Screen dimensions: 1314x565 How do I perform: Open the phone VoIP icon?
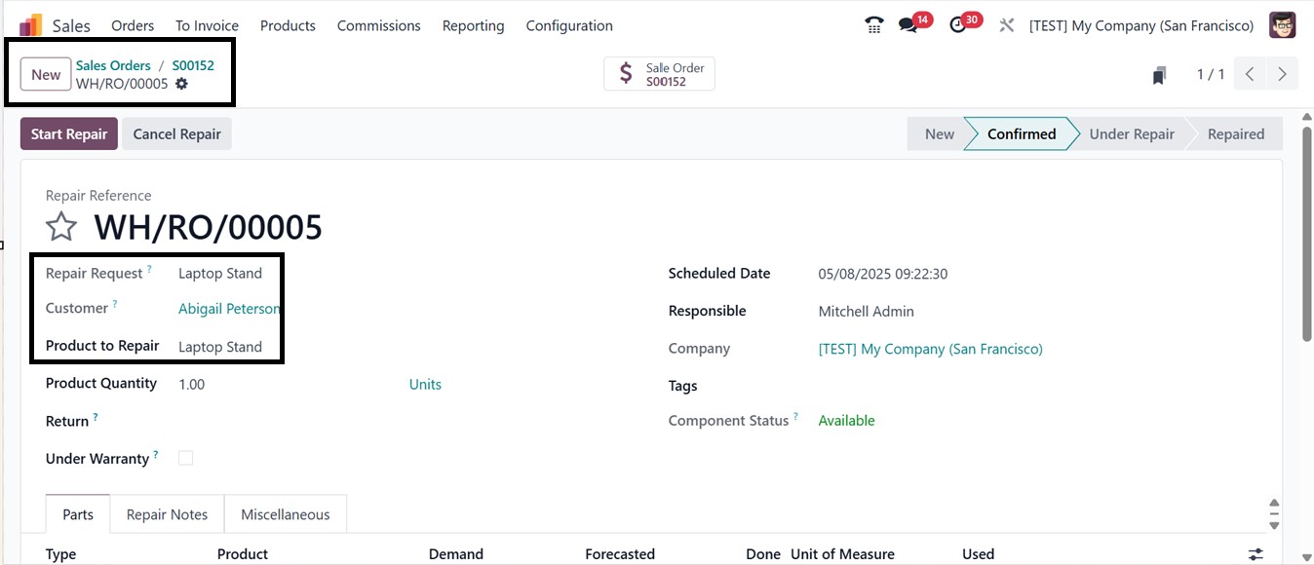(874, 25)
